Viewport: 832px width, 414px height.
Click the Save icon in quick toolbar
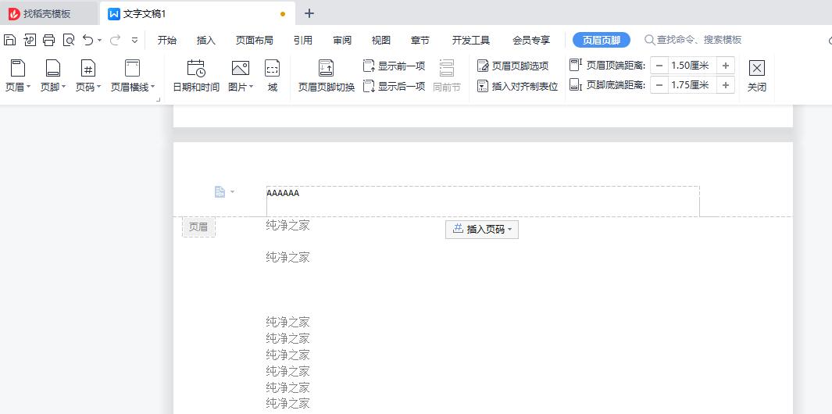pos(9,40)
